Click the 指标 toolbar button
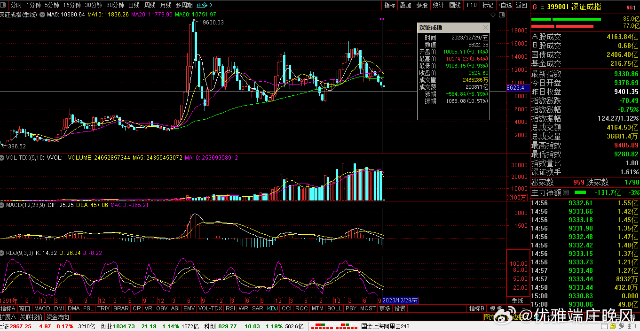This screenshot has width=640, height=331. coord(390,5)
